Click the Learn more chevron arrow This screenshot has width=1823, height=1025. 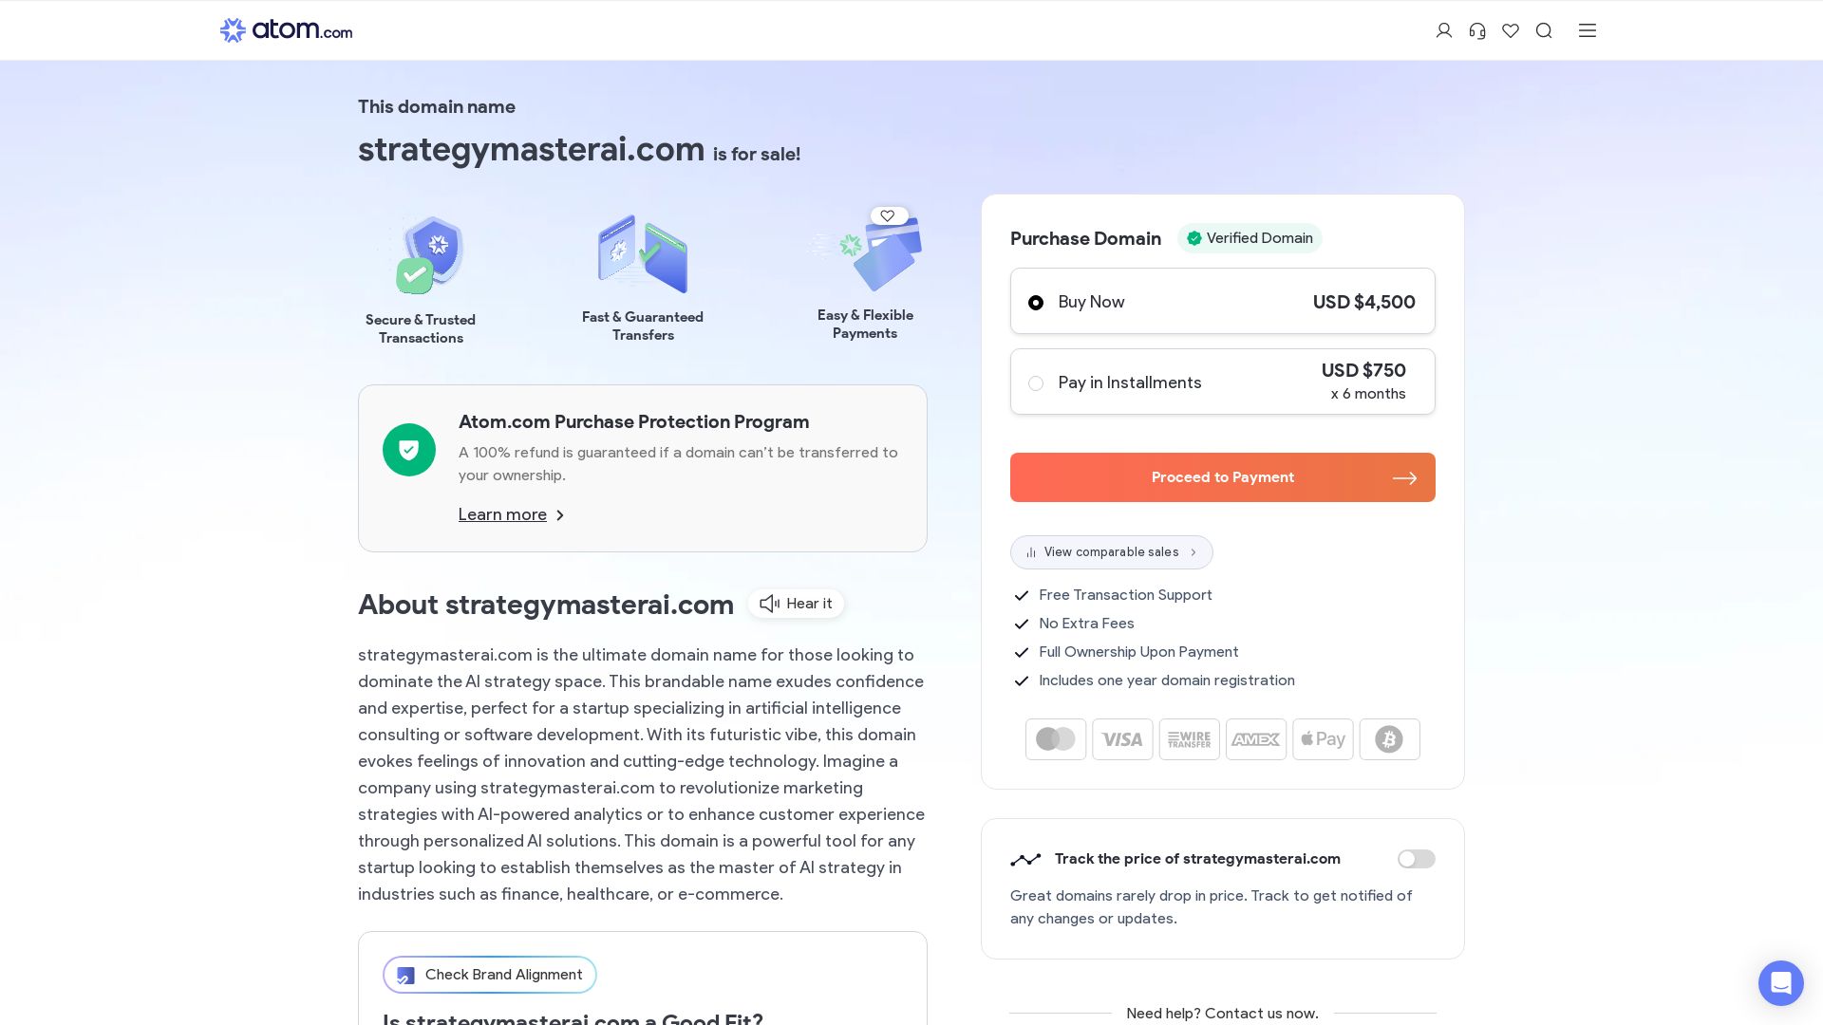560,515
